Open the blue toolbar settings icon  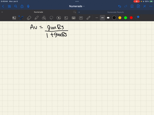(137, 18)
